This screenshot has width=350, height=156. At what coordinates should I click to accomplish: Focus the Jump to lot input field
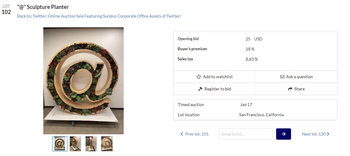(x=245, y=134)
